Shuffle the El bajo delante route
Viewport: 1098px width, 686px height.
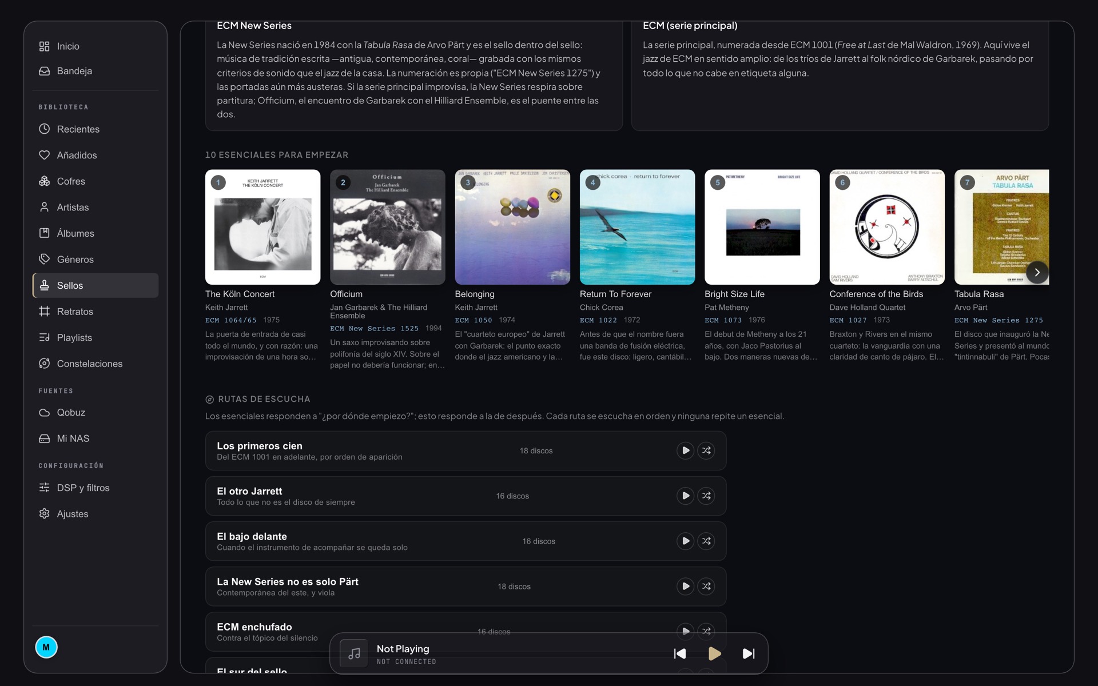pos(706,541)
